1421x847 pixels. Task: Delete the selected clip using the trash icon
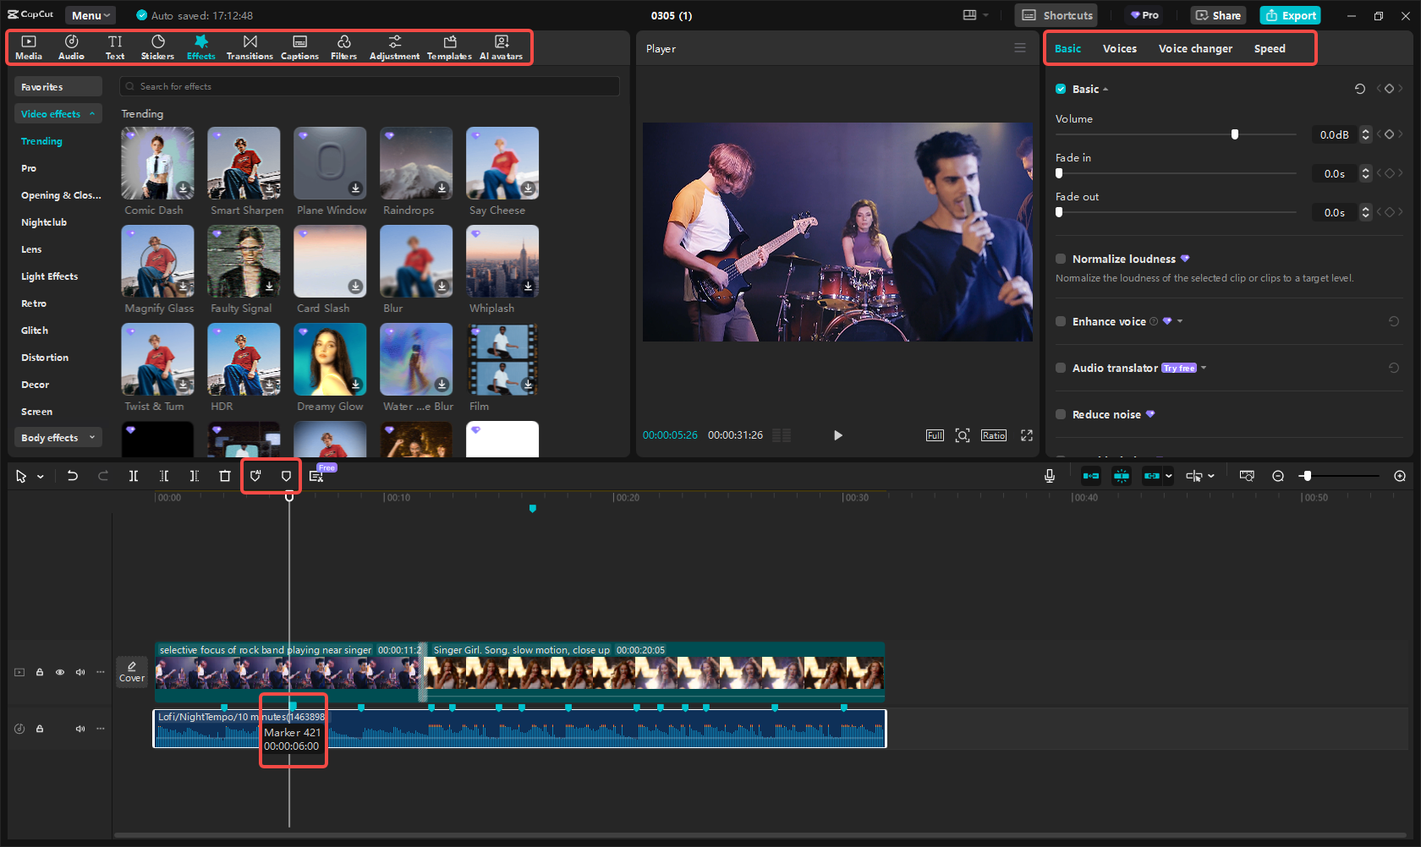coord(224,475)
